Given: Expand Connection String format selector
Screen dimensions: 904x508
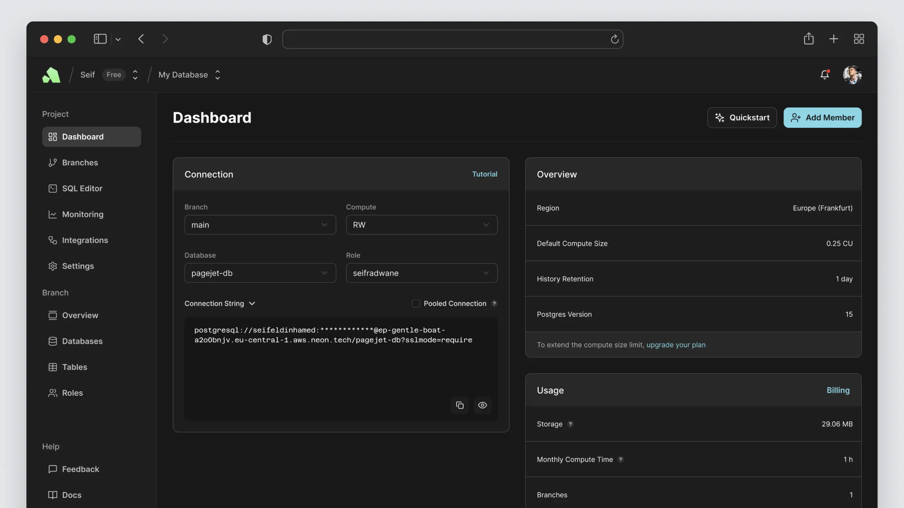Looking at the screenshot, I should [x=220, y=303].
